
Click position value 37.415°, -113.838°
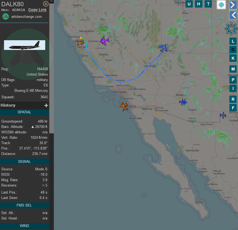pyautogui.click(x=33, y=148)
